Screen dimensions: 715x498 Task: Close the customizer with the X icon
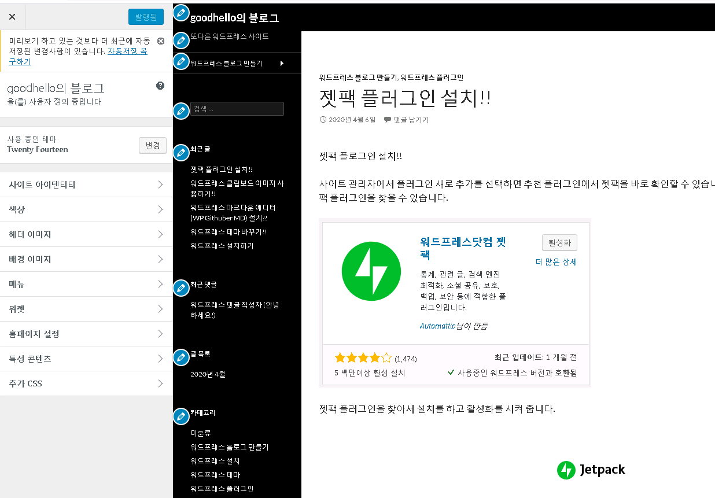click(x=12, y=17)
